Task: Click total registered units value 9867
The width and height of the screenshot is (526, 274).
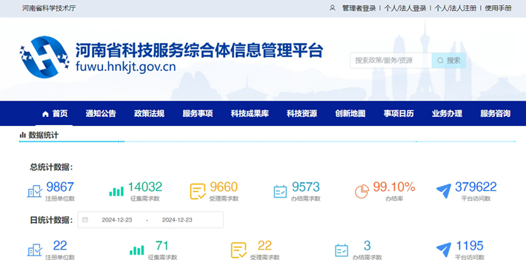Action: 60,187
